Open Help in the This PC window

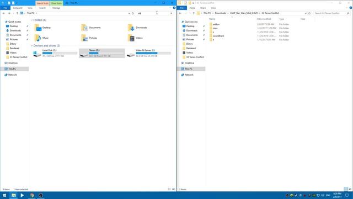pyautogui.click(x=174, y=8)
